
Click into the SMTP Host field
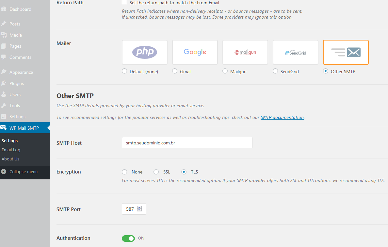(187, 143)
